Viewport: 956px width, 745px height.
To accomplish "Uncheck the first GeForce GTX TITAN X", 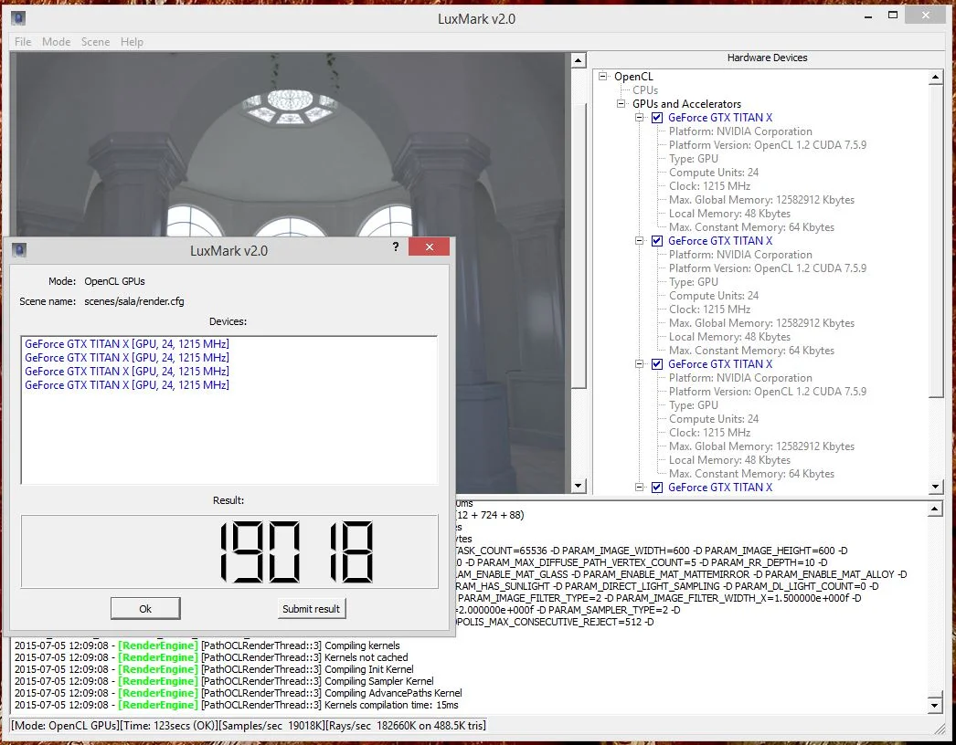I will [656, 118].
